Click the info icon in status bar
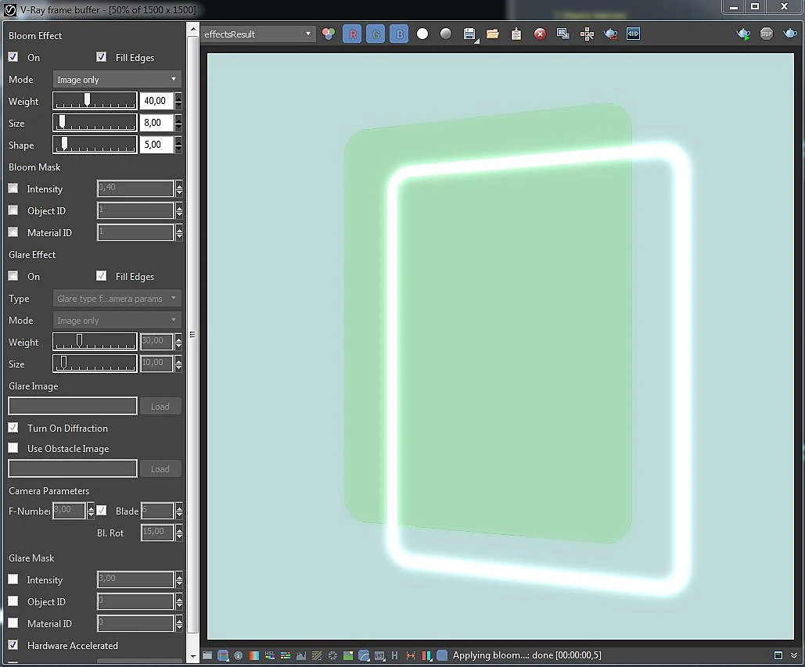The width and height of the screenshot is (805, 667). [238, 655]
